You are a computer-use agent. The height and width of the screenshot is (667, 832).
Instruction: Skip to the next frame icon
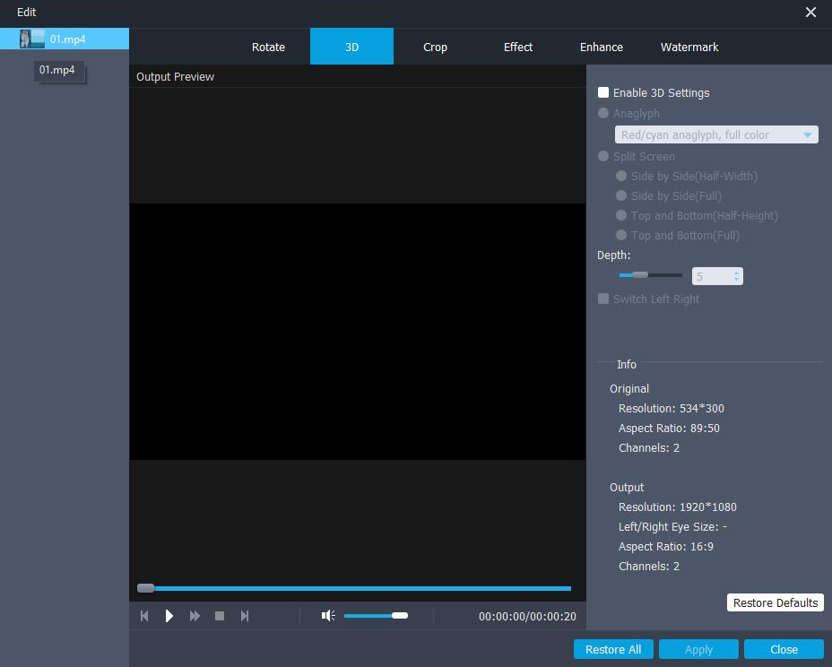coord(245,616)
